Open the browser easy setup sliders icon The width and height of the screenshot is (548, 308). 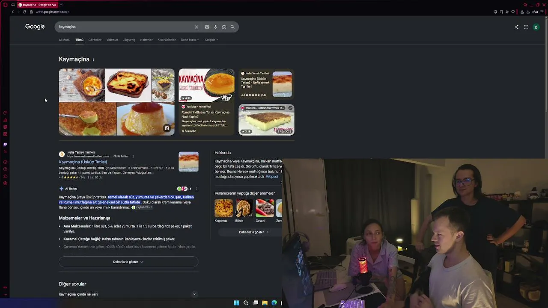pyautogui.click(x=542, y=12)
